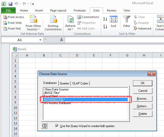
Task: Import data From Access
Action: point(13,17)
